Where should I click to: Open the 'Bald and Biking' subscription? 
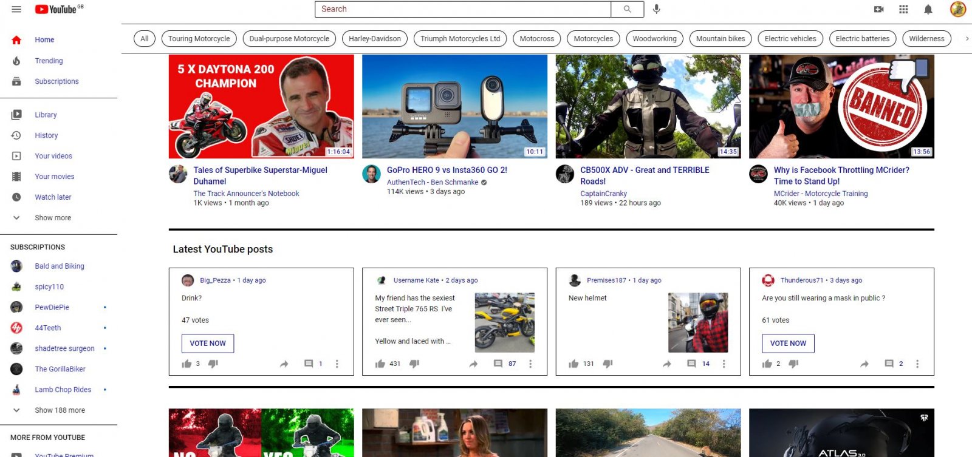point(58,266)
